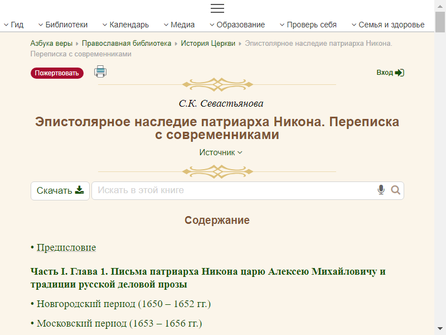This screenshot has width=446, height=335.
Task: Open the Предисловие chapter link
Action: (x=66, y=247)
